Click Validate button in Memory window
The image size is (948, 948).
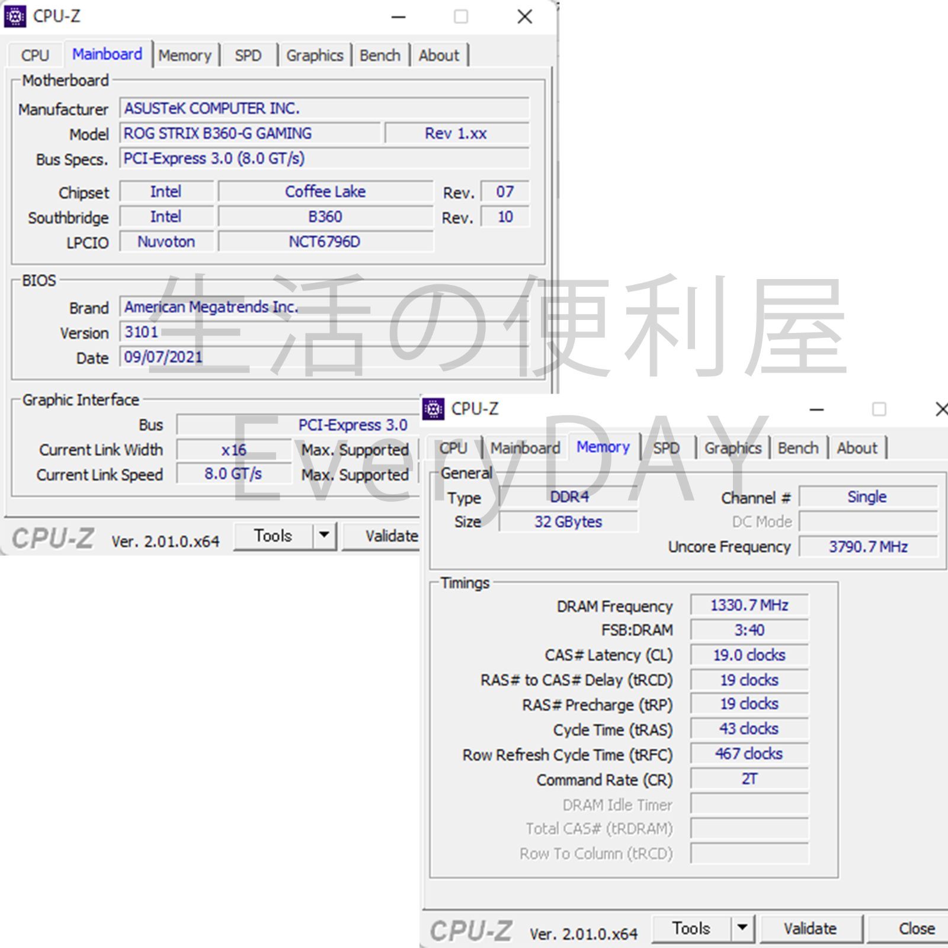click(x=810, y=928)
